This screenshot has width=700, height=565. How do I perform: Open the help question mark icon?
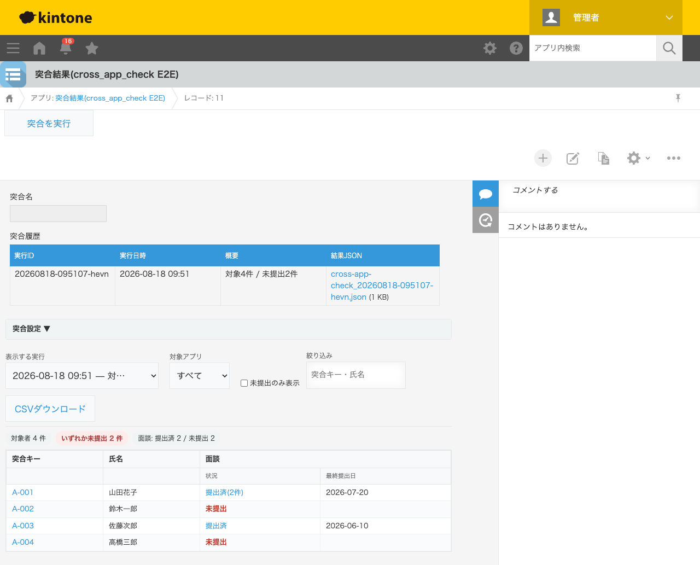[x=516, y=48]
